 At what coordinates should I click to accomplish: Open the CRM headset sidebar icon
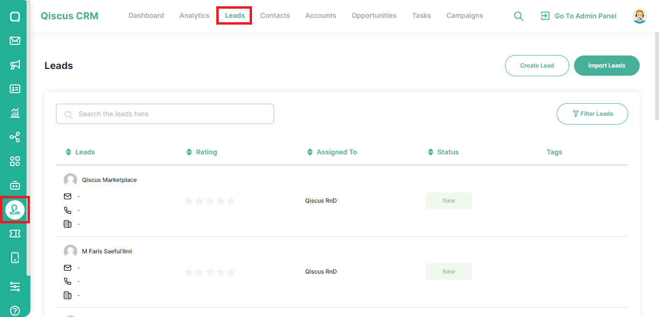click(x=15, y=209)
